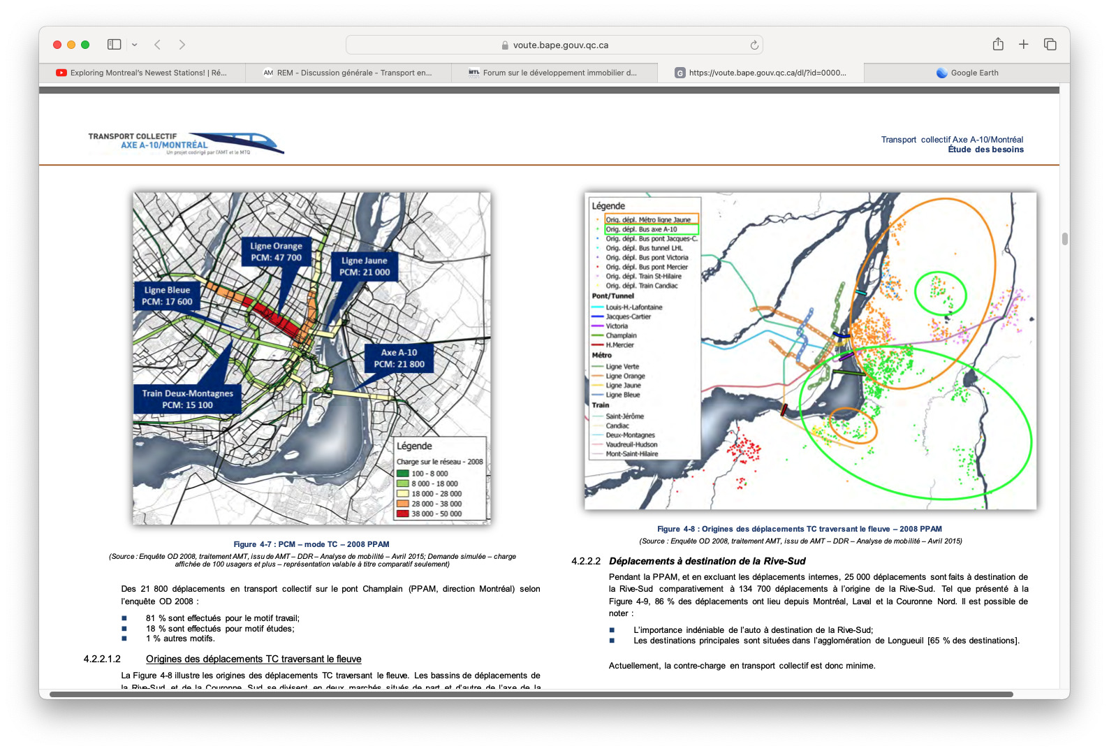Click the red 38 000 - 50 000 legend swatch
This screenshot has width=1109, height=751.
[403, 514]
